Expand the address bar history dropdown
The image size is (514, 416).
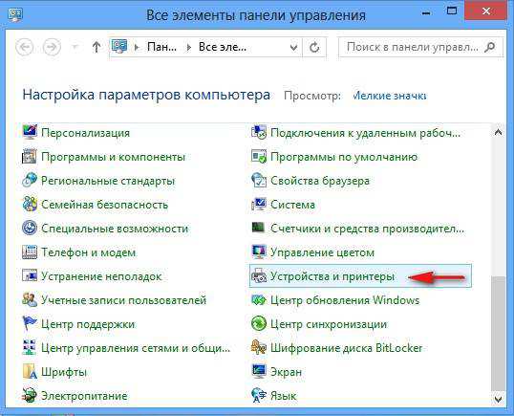point(293,48)
